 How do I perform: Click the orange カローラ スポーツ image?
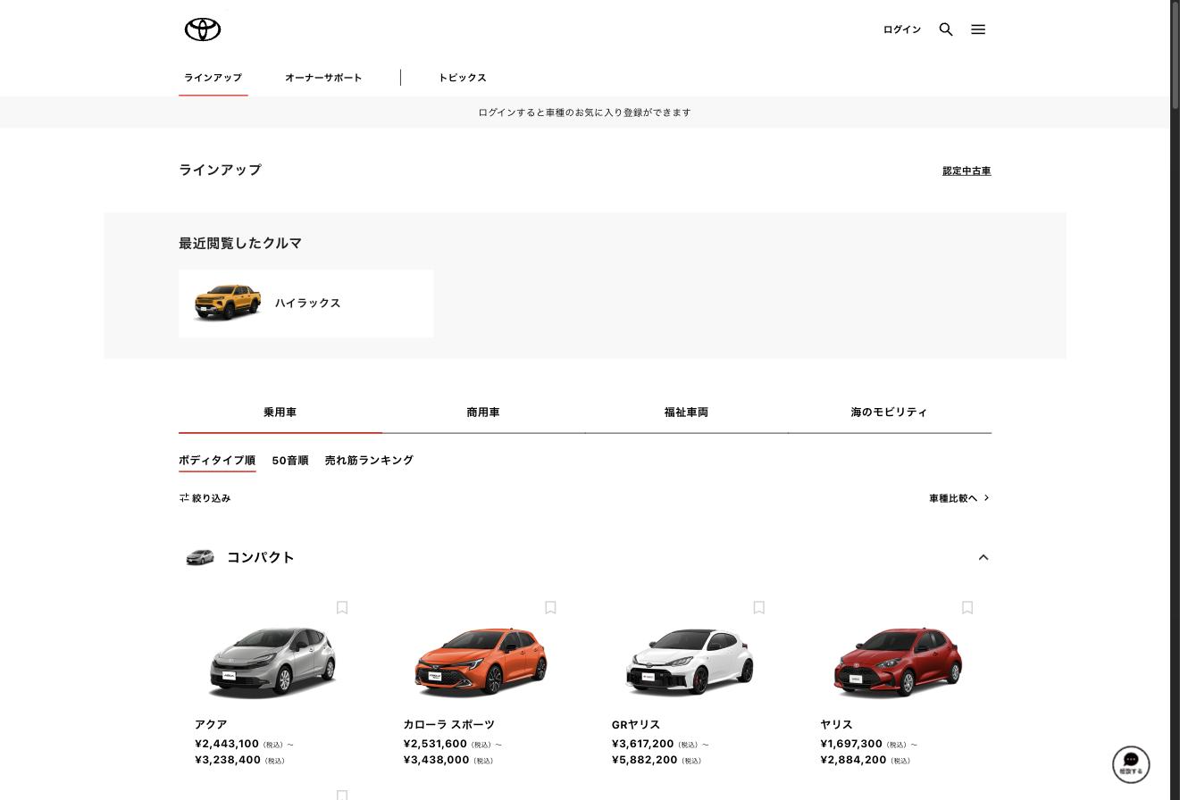(481, 661)
